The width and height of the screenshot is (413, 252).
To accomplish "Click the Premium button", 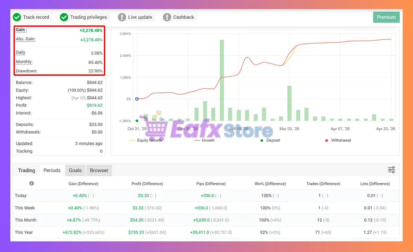I will click(386, 17).
